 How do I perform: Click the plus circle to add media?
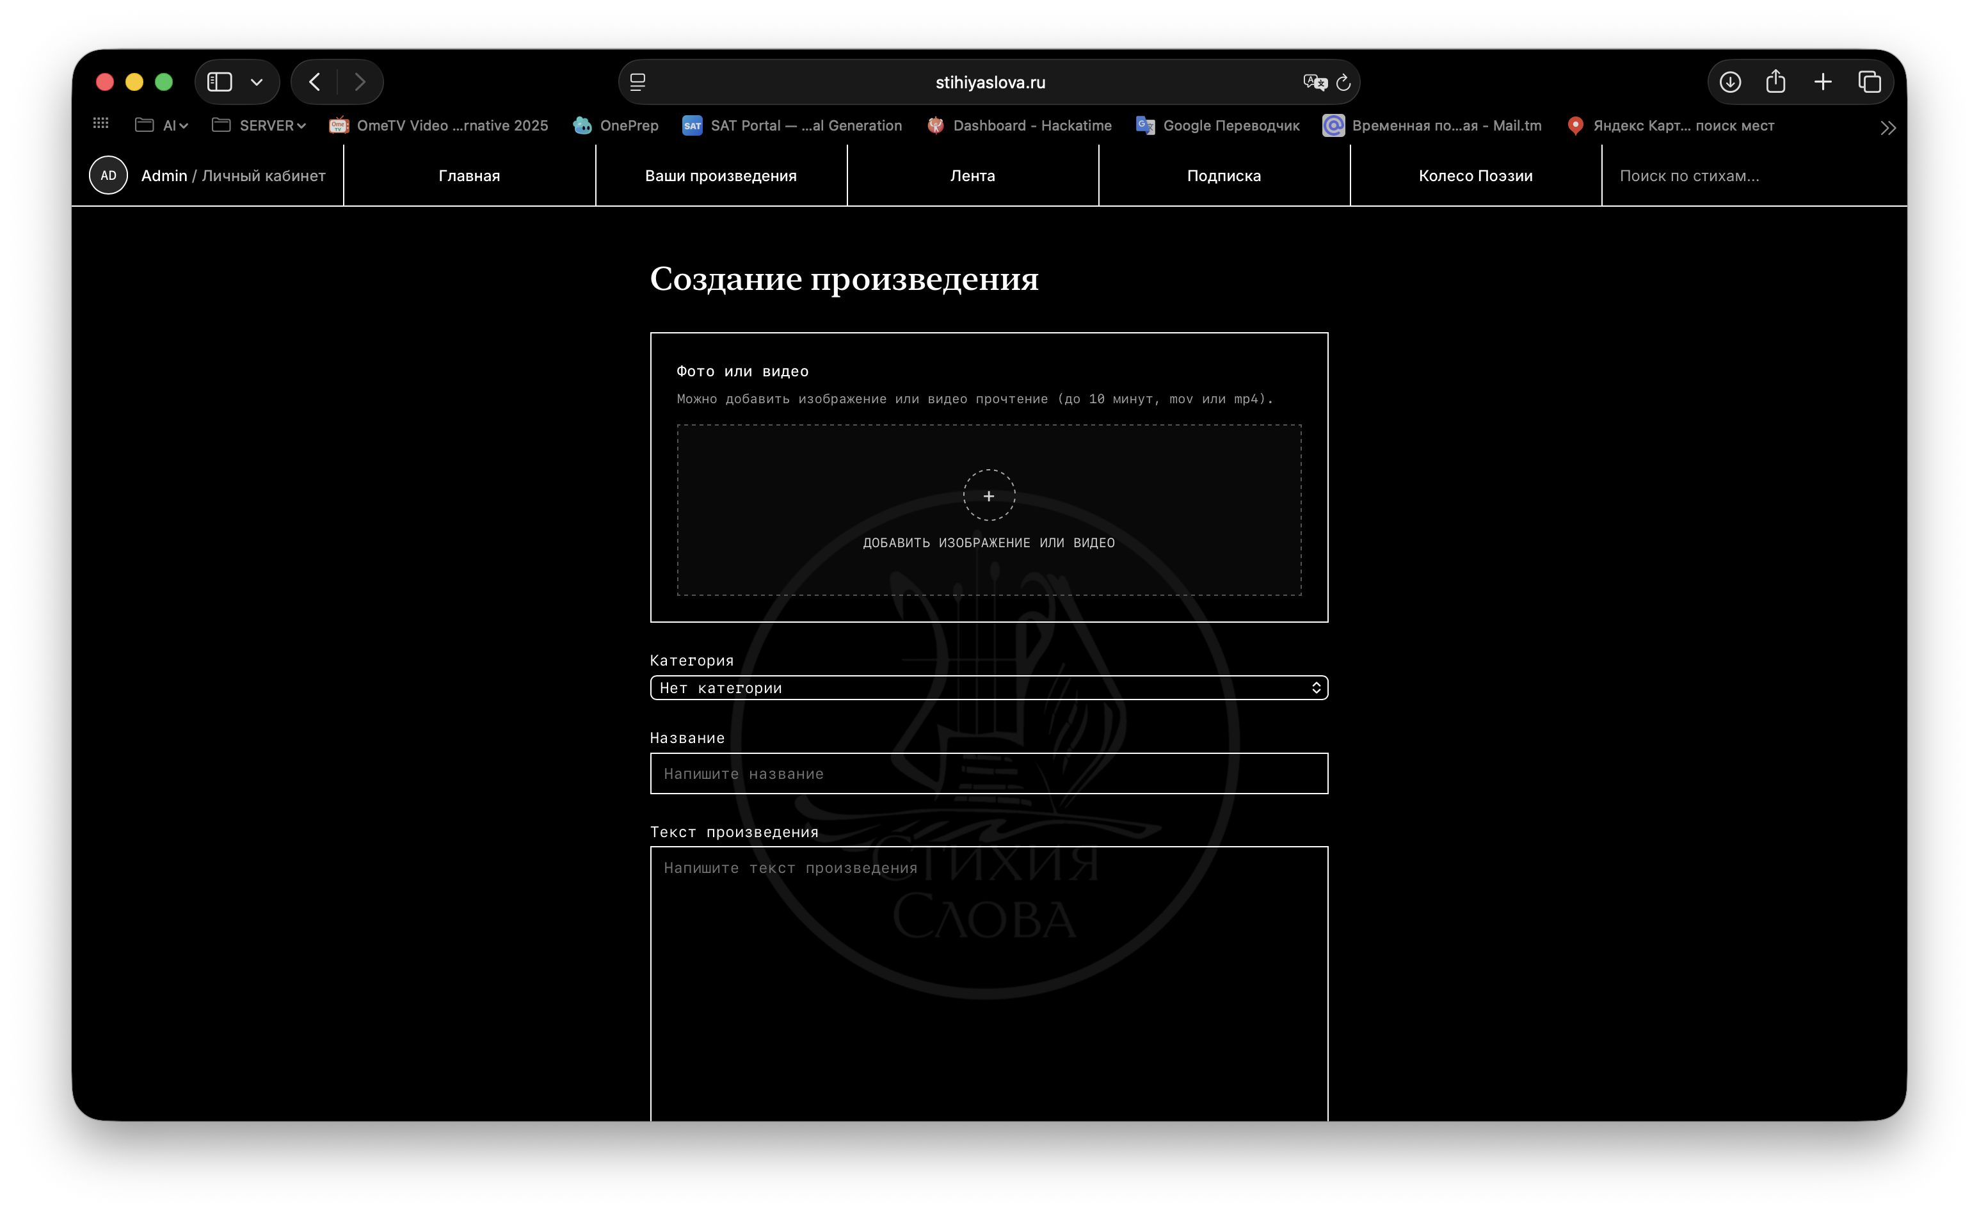988,495
